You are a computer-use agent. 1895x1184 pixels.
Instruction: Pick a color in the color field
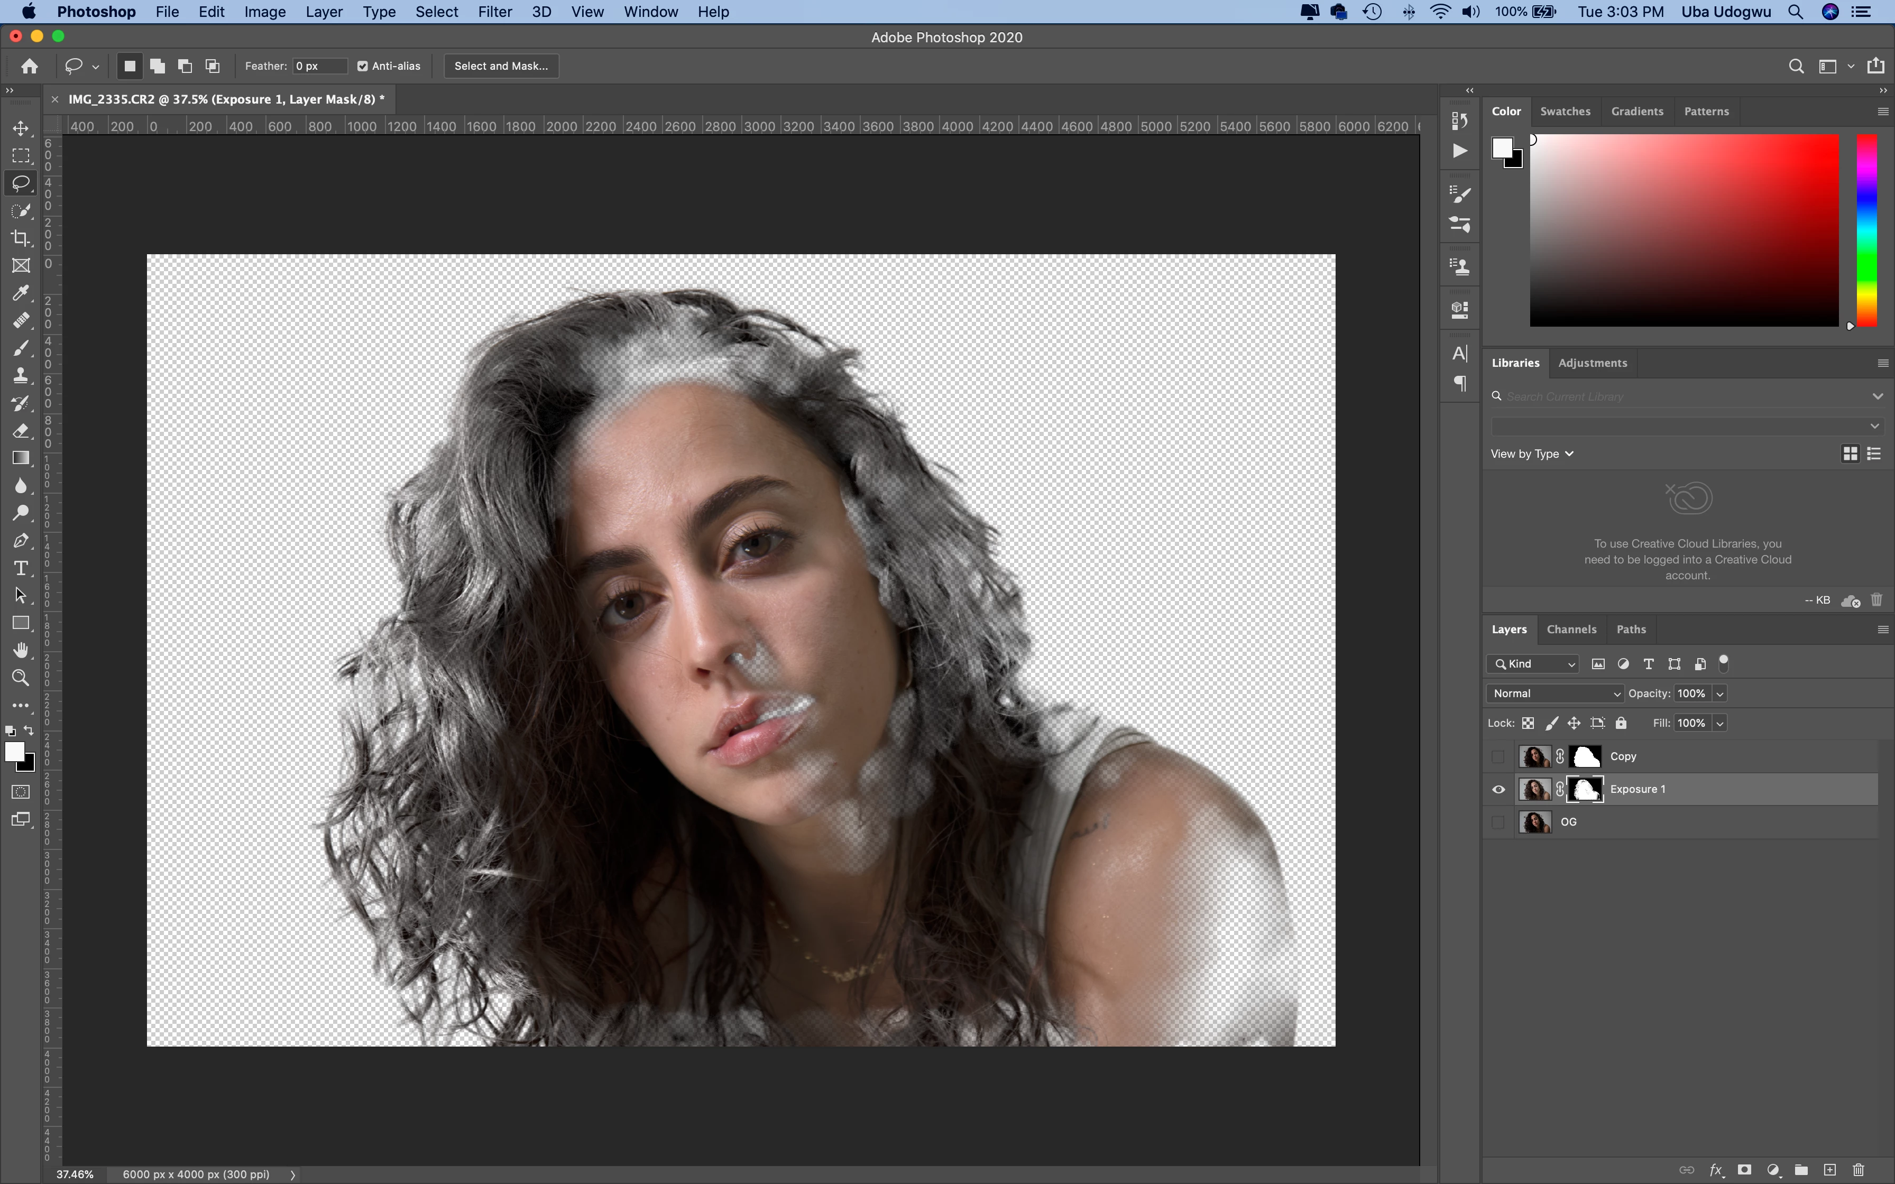[1684, 230]
